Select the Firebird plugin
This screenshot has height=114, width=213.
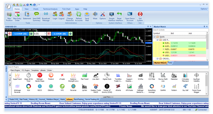(x=51, y=76)
